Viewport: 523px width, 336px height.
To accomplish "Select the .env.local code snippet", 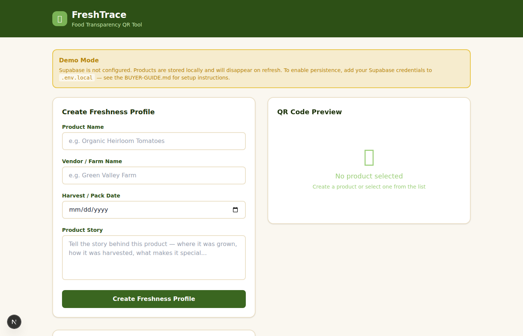I will pyautogui.click(x=77, y=78).
